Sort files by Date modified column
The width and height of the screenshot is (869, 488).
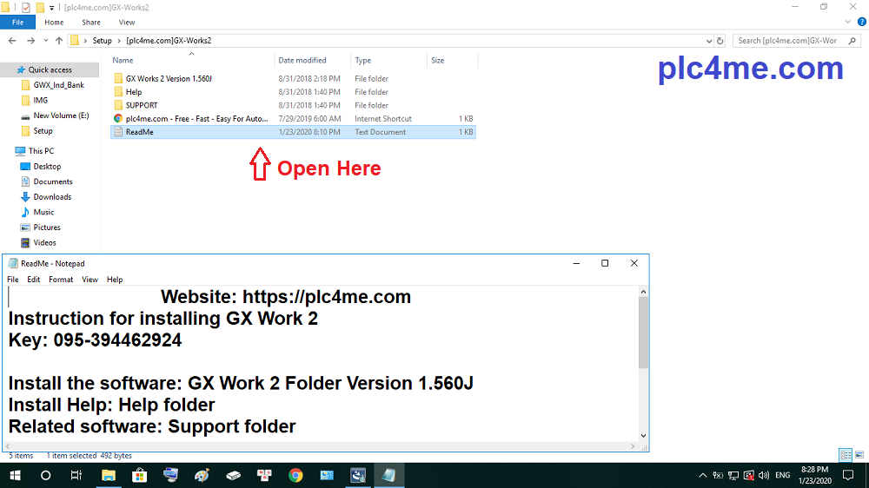(302, 61)
